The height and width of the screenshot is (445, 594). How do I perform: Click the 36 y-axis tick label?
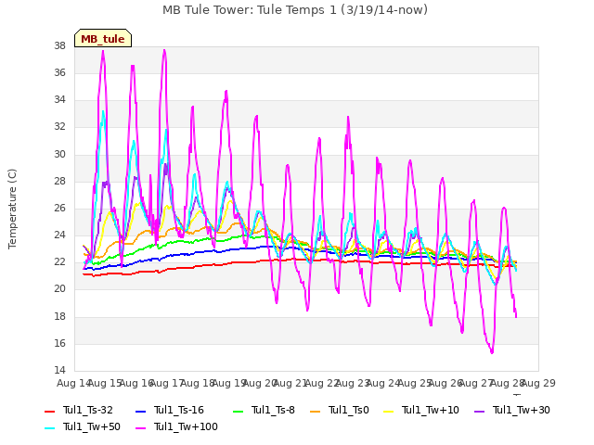click(x=59, y=72)
